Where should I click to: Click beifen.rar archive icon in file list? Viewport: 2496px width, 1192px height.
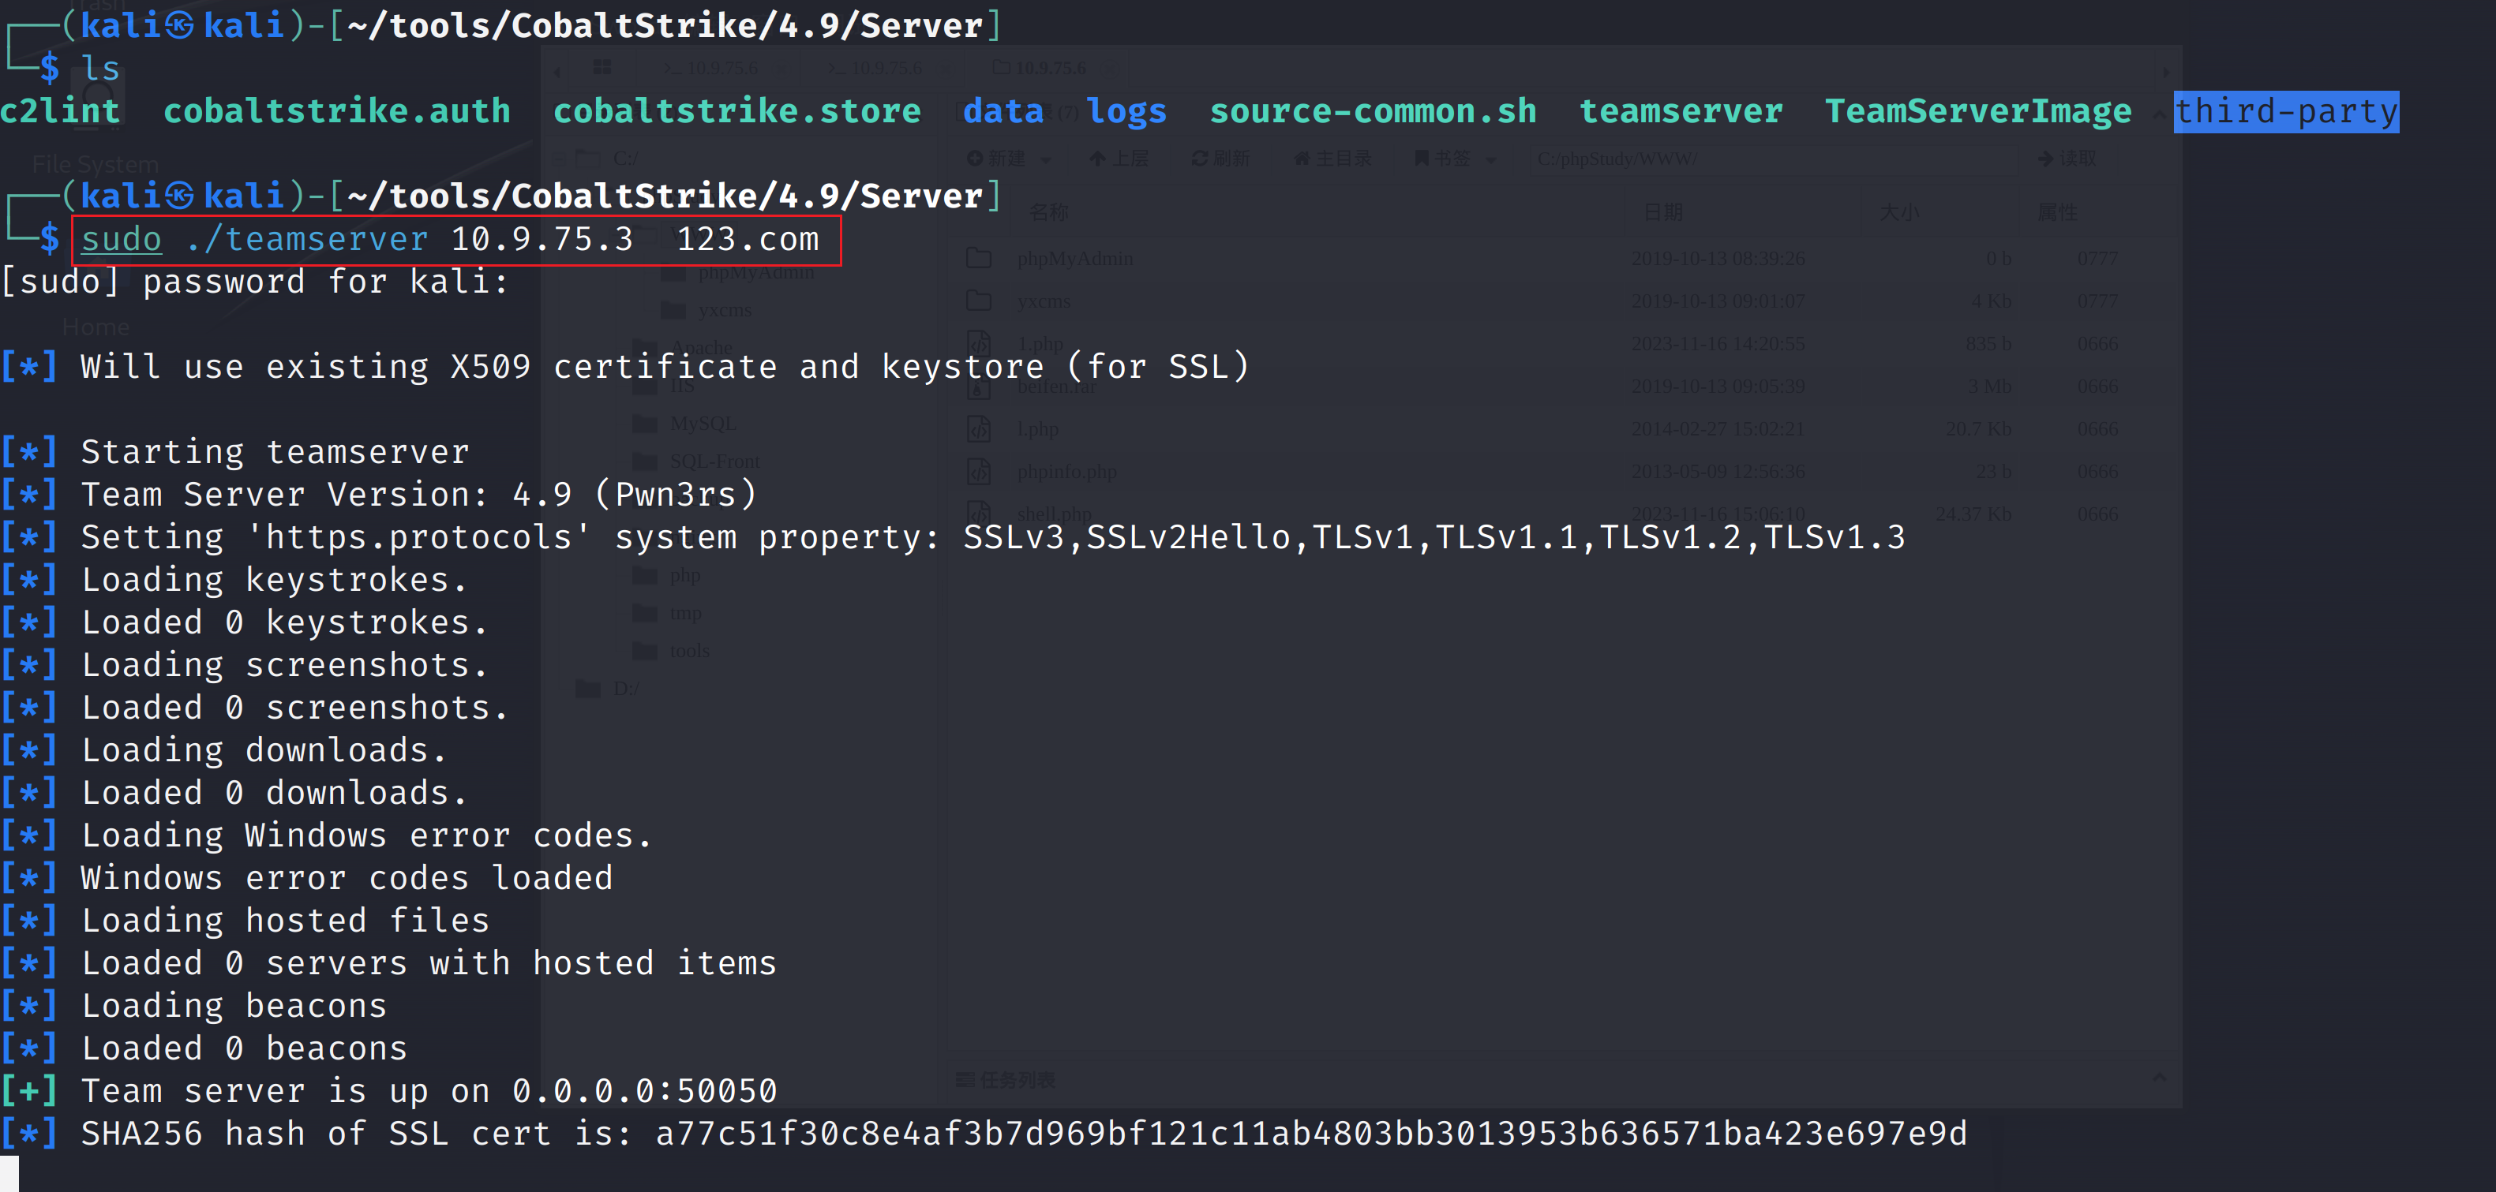click(979, 386)
